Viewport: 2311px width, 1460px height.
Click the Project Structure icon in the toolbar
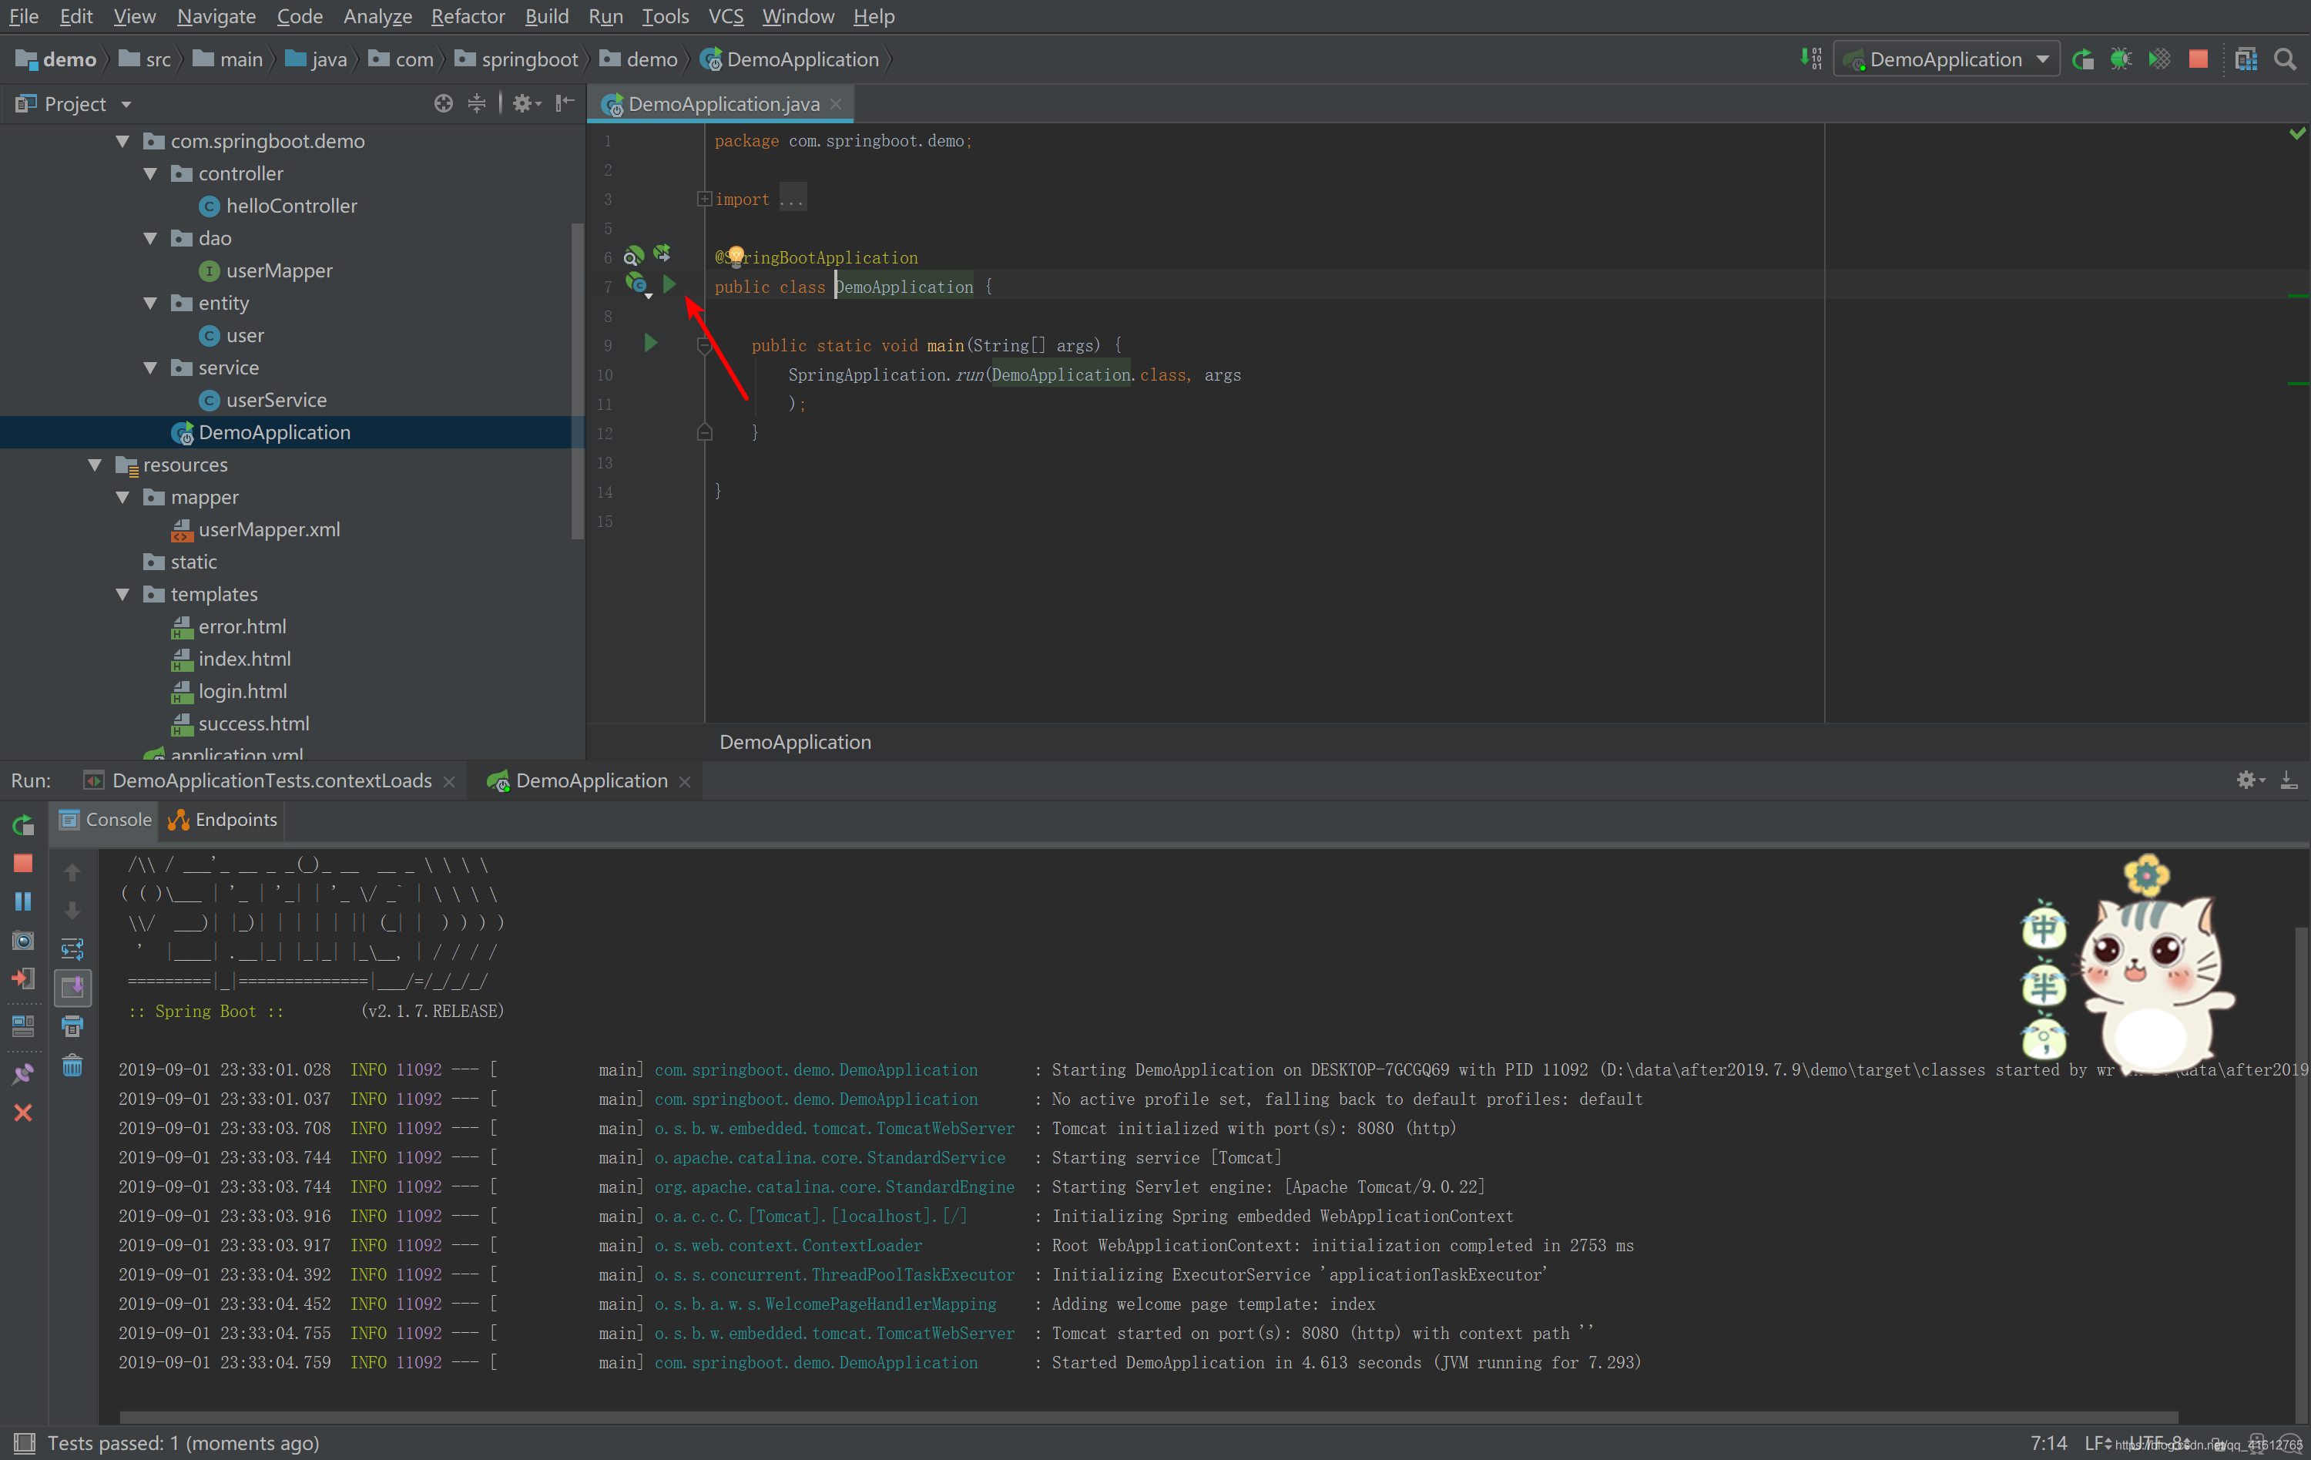click(x=2246, y=59)
